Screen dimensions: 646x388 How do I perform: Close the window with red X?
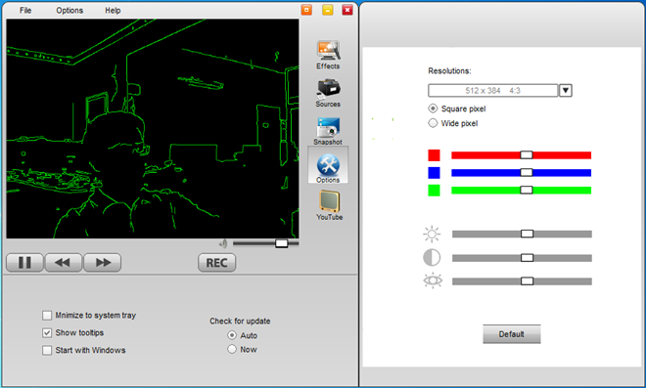click(x=347, y=10)
